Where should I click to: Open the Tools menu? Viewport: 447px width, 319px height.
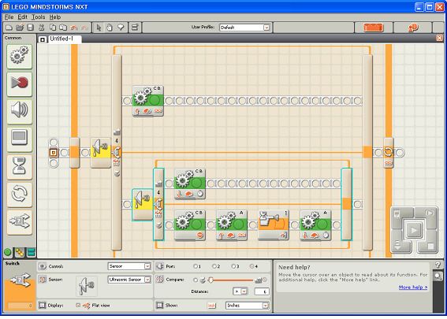pos(38,17)
